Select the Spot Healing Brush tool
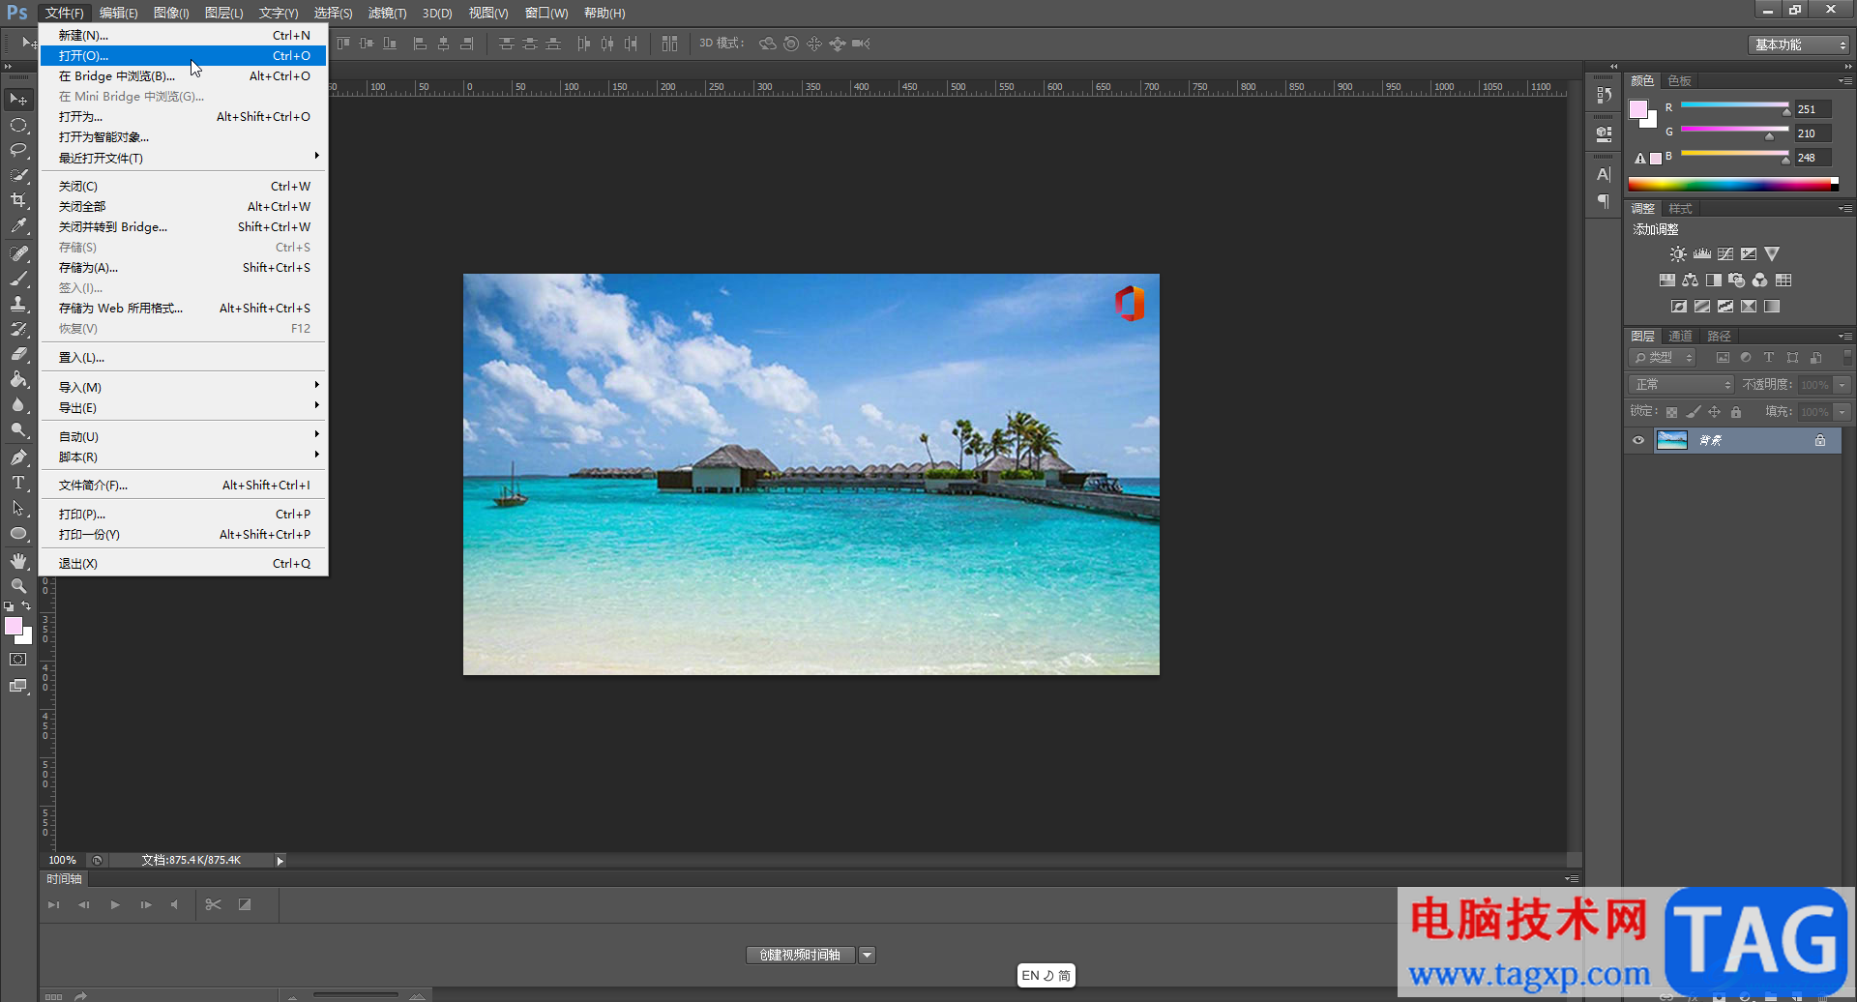Image resolution: width=1857 pixels, height=1002 pixels. (x=18, y=253)
